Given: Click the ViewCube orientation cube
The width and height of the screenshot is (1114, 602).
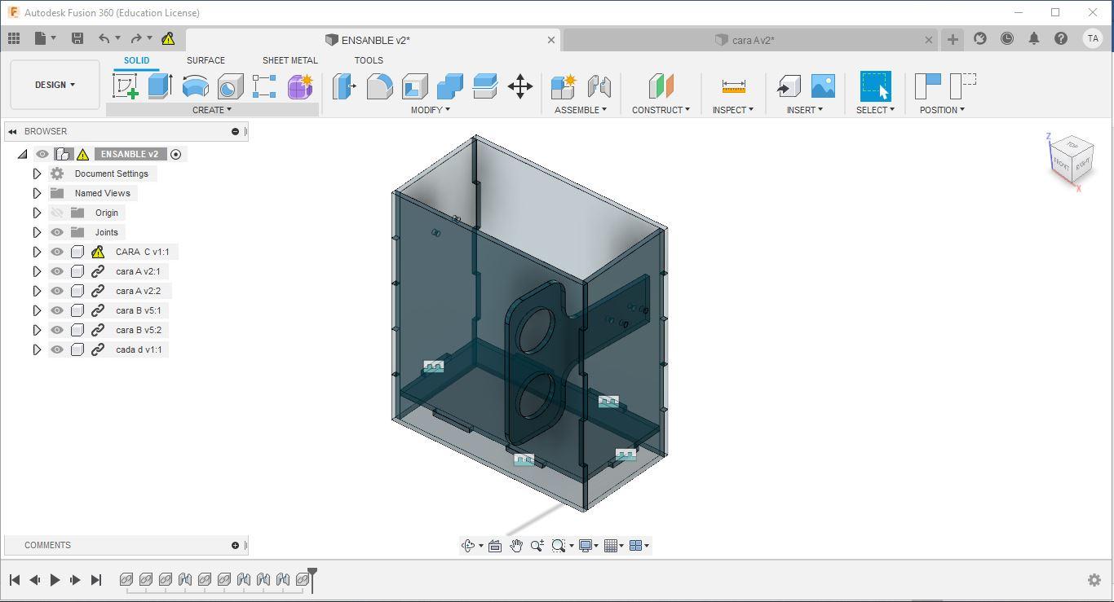Looking at the screenshot, I should [x=1071, y=161].
